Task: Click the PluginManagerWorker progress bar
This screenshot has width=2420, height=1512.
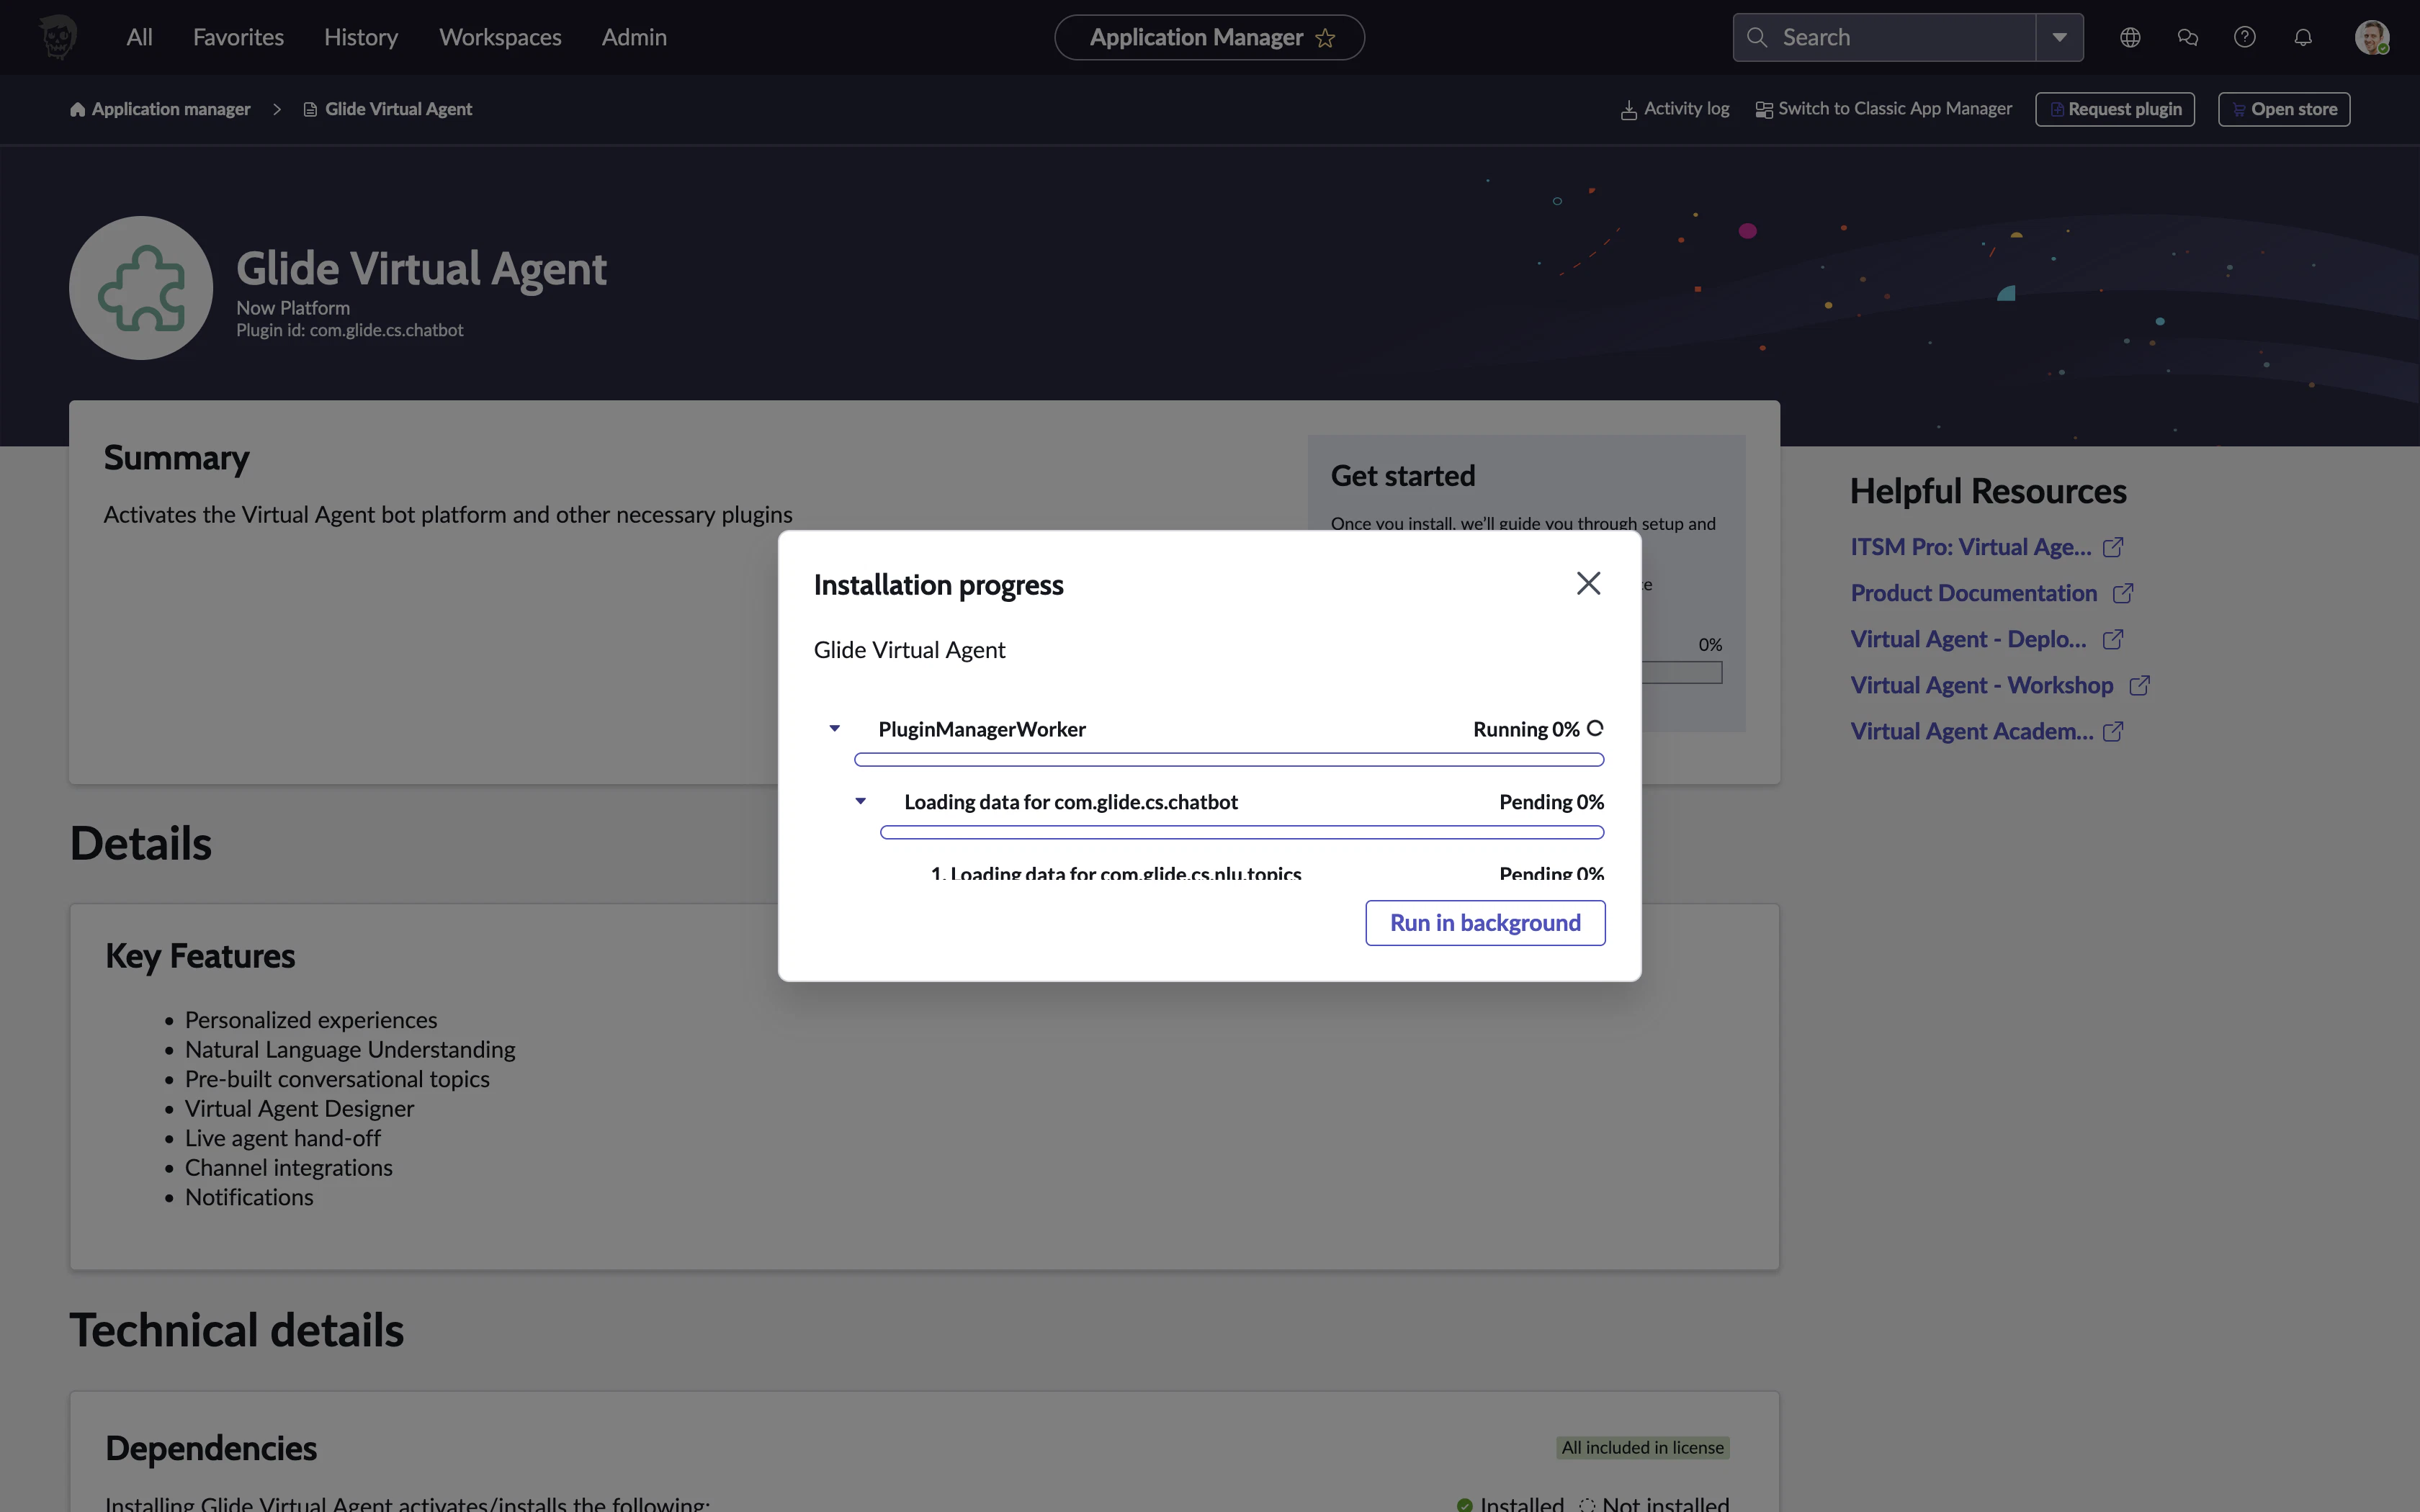Action: click(1229, 760)
